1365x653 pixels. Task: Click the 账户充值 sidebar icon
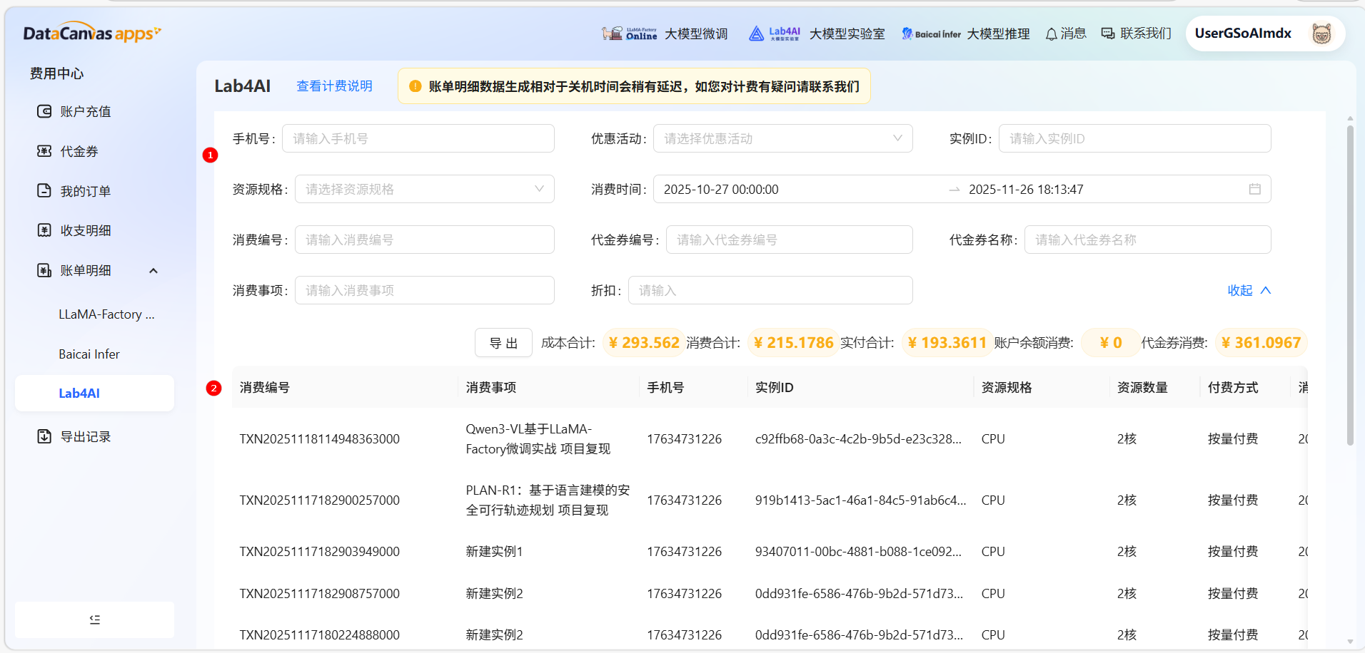(44, 111)
